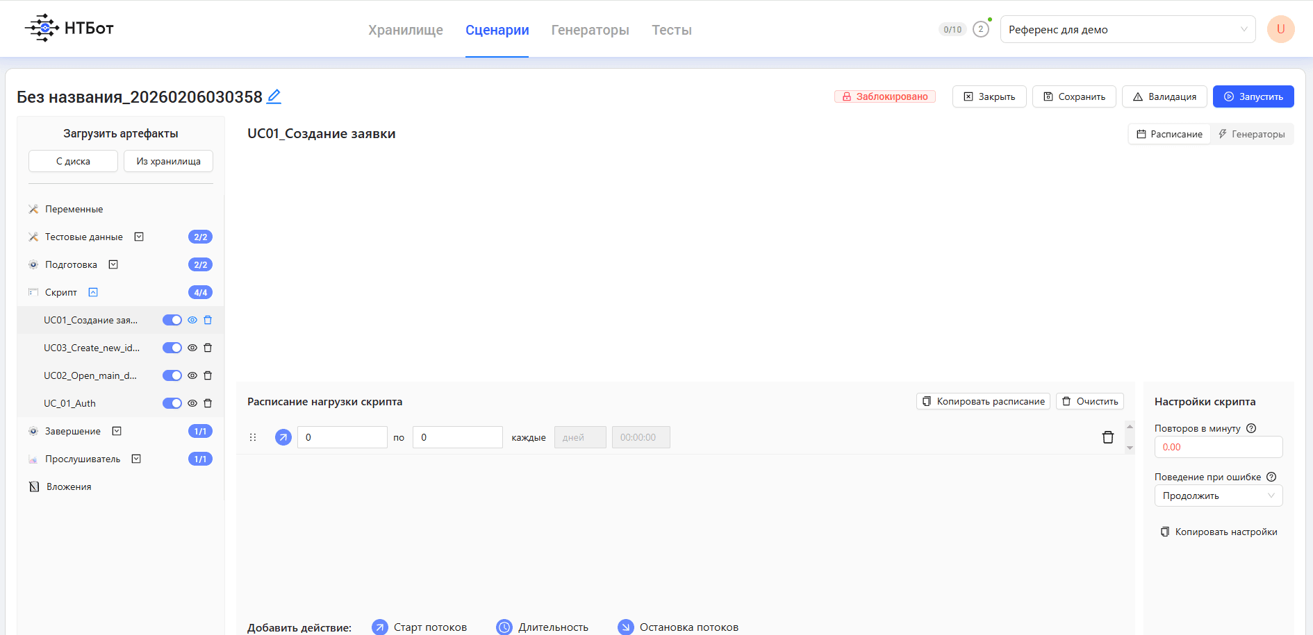Viewport: 1313px width, 635px height.
Task: Focus the schedule start value field
Action: pyautogui.click(x=342, y=437)
